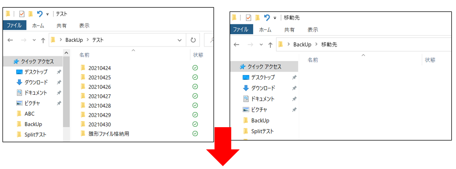Select クイック アクセス in テスト window
This screenshot has height=169, width=456.
[x=33, y=61]
